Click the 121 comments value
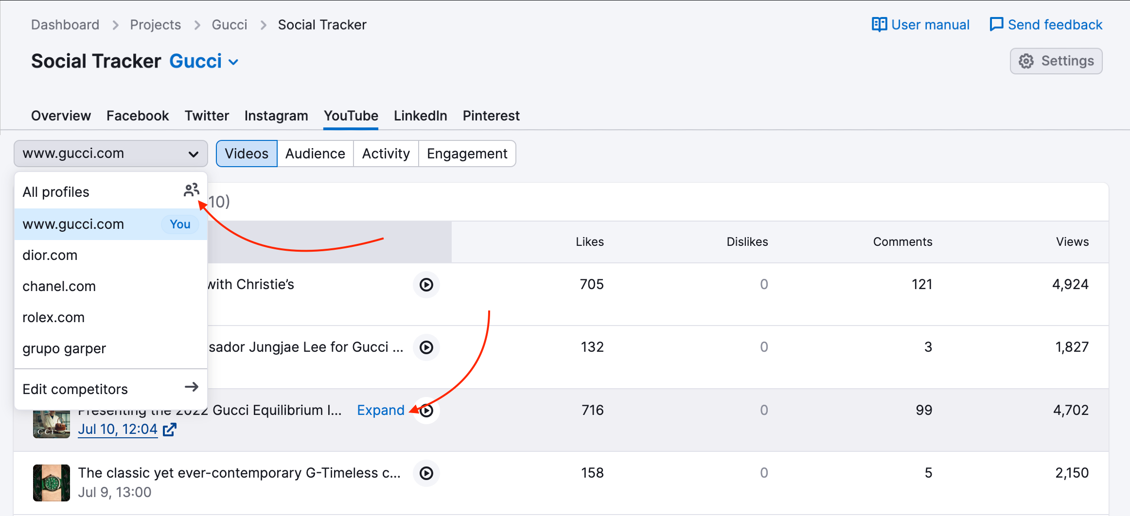Screen dimensions: 1130x516 click(922, 284)
